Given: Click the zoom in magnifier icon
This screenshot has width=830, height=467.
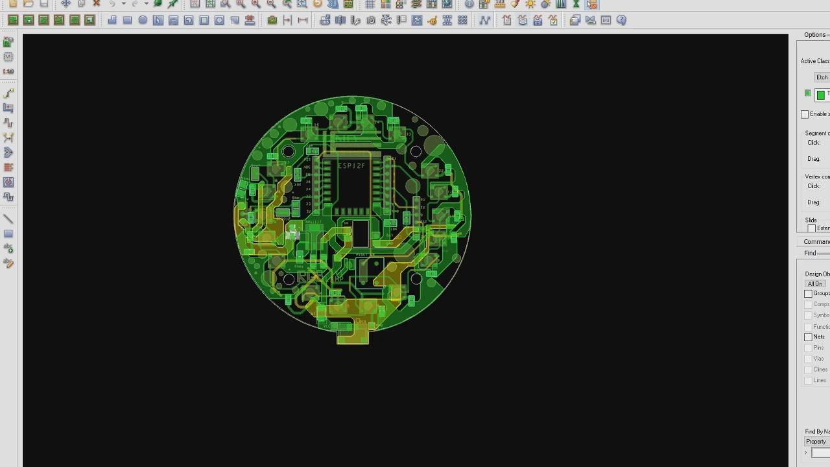Looking at the screenshot, I should tap(256, 4).
